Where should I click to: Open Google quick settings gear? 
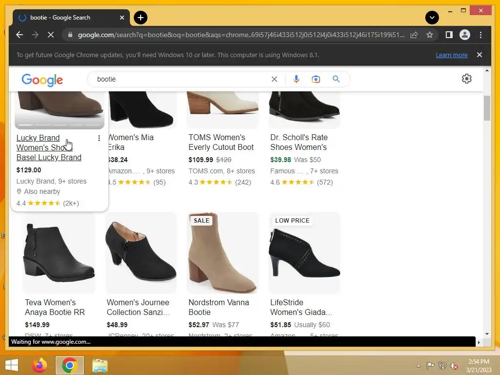pyautogui.click(x=466, y=79)
